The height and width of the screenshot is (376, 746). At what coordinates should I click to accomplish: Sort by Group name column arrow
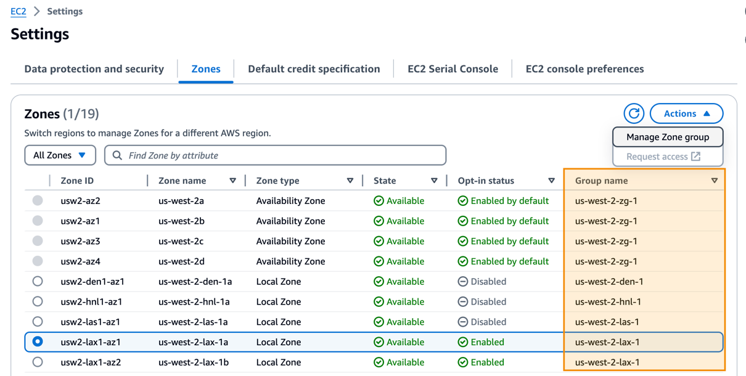pos(715,181)
